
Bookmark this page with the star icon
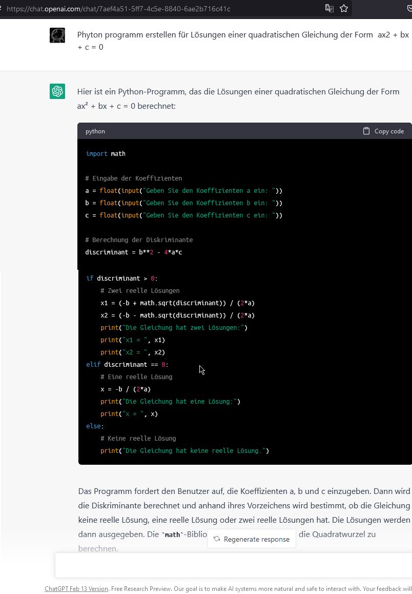(x=344, y=9)
